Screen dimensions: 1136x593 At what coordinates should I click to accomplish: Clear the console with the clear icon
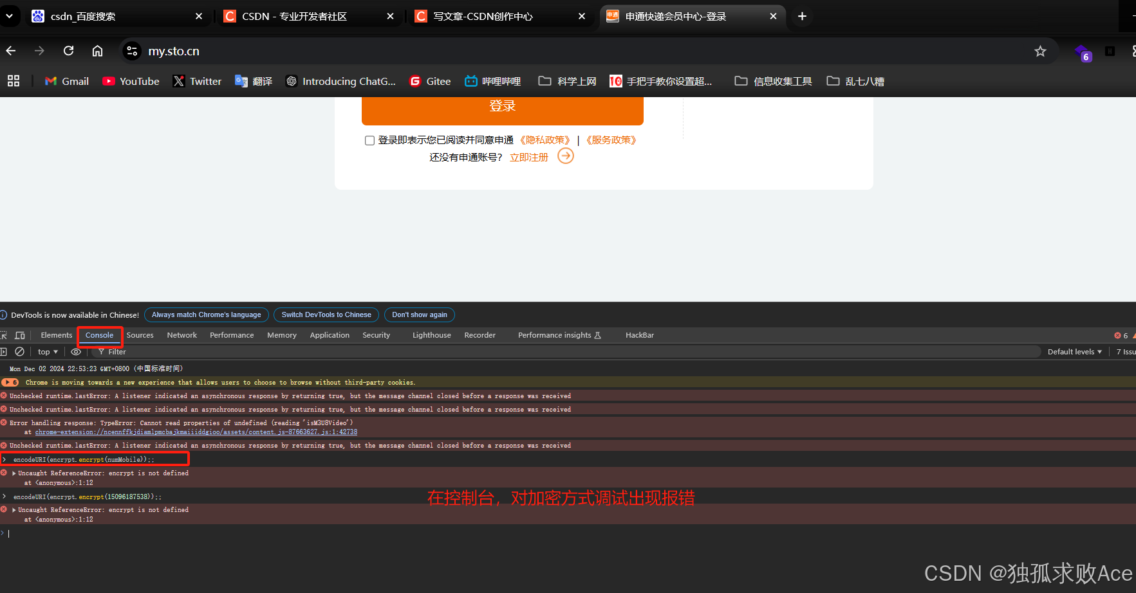point(19,351)
